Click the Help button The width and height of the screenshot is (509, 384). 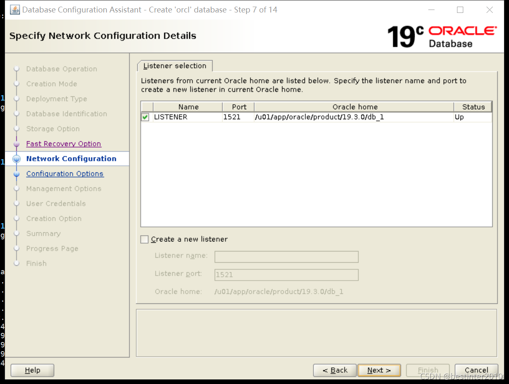32,370
